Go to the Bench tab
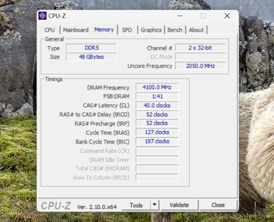Screen dimensions: 274x222 click(175, 30)
